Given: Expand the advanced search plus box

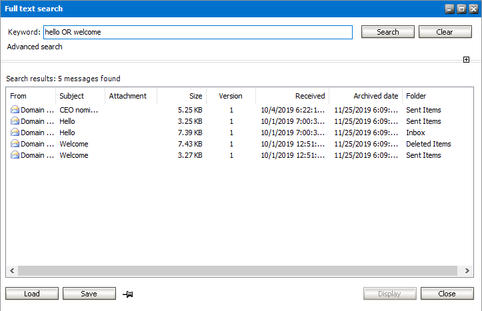Looking at the screenshot, I should (x=466, y=59).
